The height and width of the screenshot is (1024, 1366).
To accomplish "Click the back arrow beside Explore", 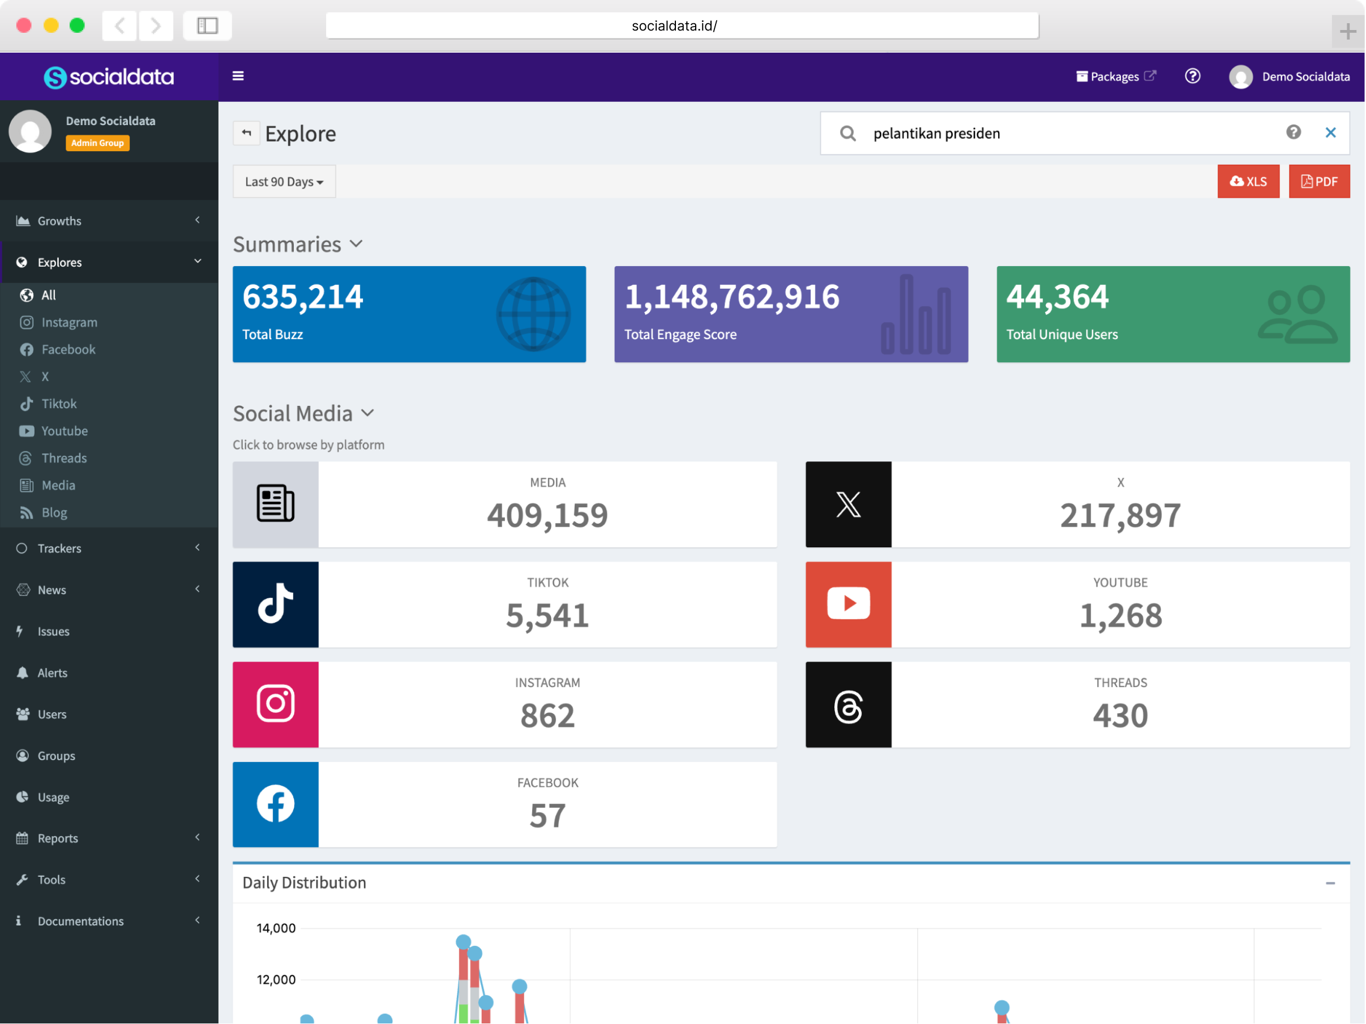I will pos(246,133).
